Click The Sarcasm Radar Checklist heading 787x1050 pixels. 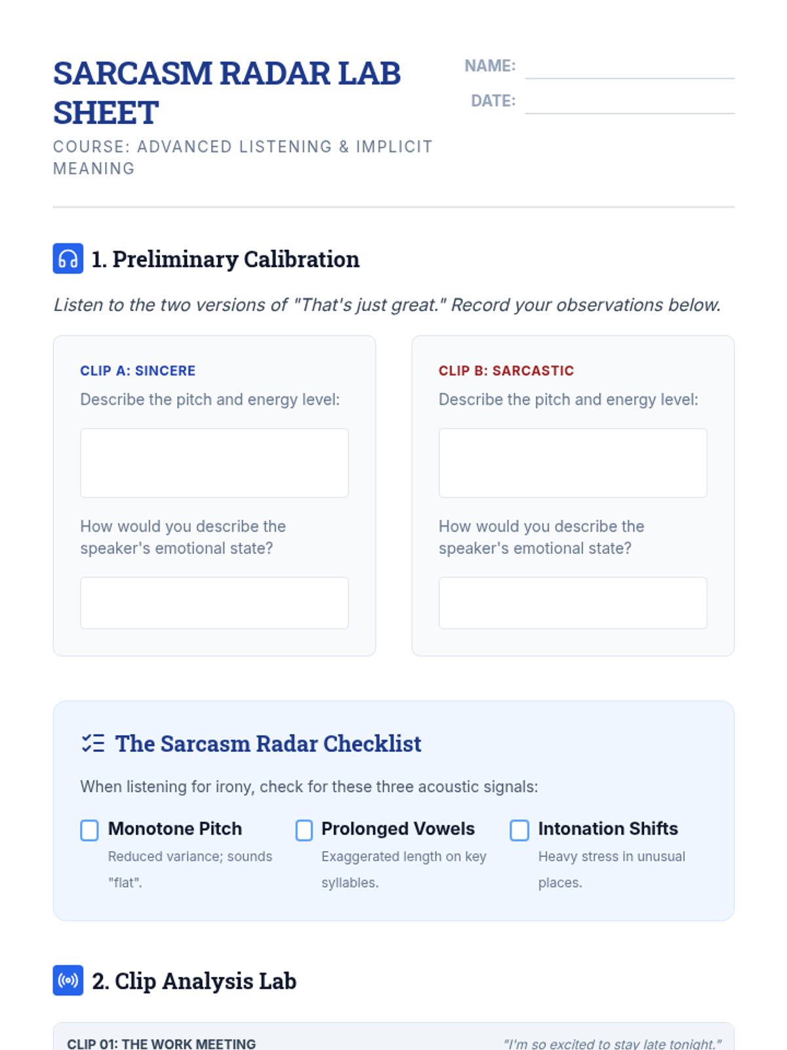point(268,744)
